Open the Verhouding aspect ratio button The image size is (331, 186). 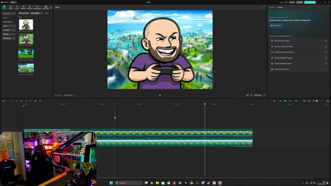(258, 95)
